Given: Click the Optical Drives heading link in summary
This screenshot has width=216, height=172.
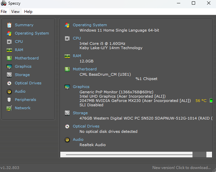Looking at the screenshot, I should pyautogui.click(x=86, y=126).
